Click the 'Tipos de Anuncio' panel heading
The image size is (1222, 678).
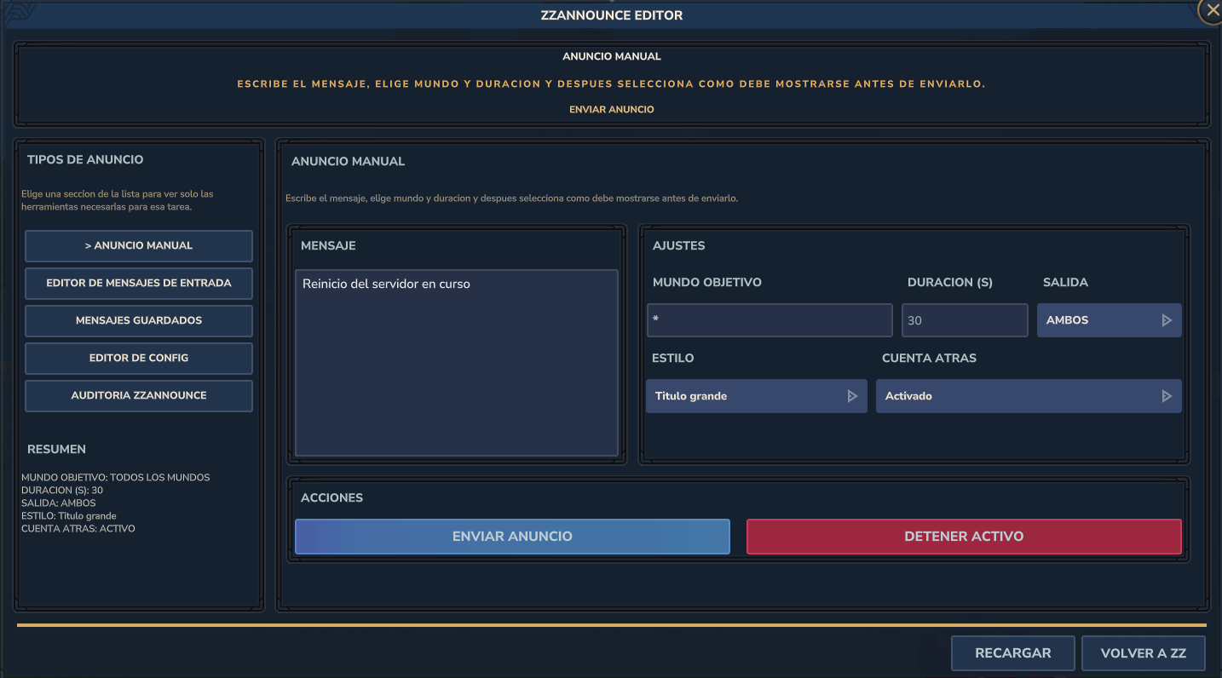tap(85, 159)
